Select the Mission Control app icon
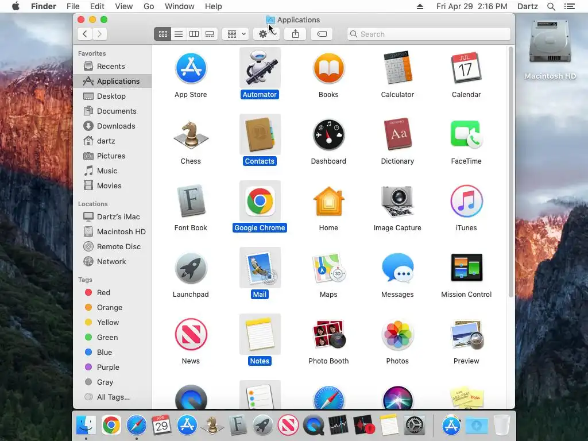This screenshot has width=588, height=441. click(x=466, y=268)
